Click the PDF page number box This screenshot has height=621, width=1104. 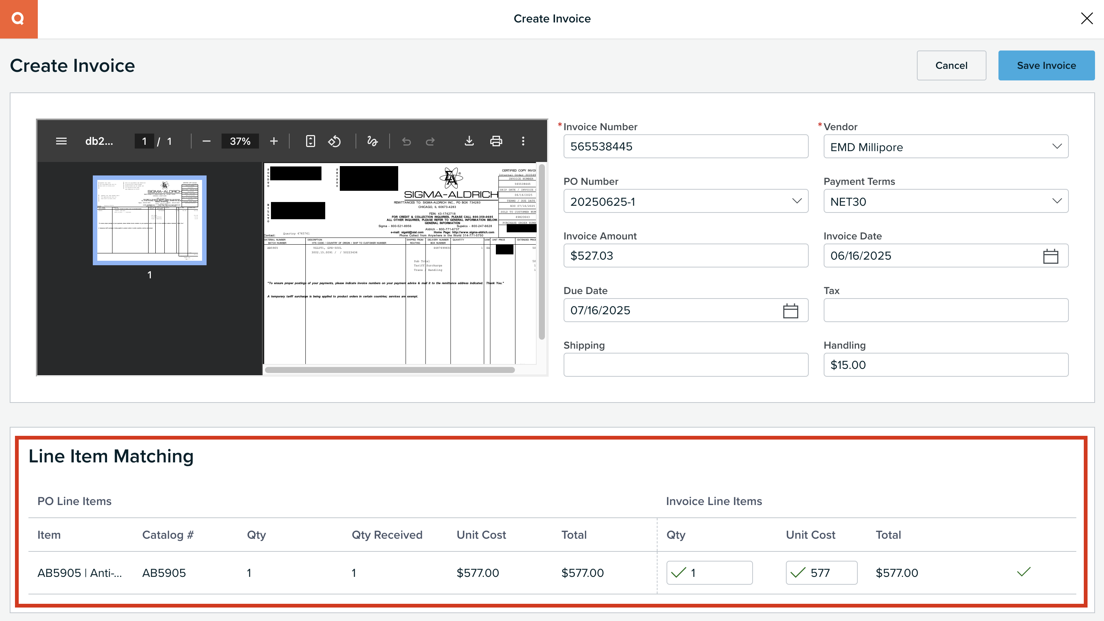[144, 141]
